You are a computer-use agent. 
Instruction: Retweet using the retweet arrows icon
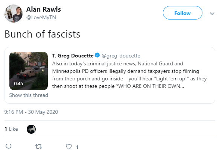pos(38,147)
